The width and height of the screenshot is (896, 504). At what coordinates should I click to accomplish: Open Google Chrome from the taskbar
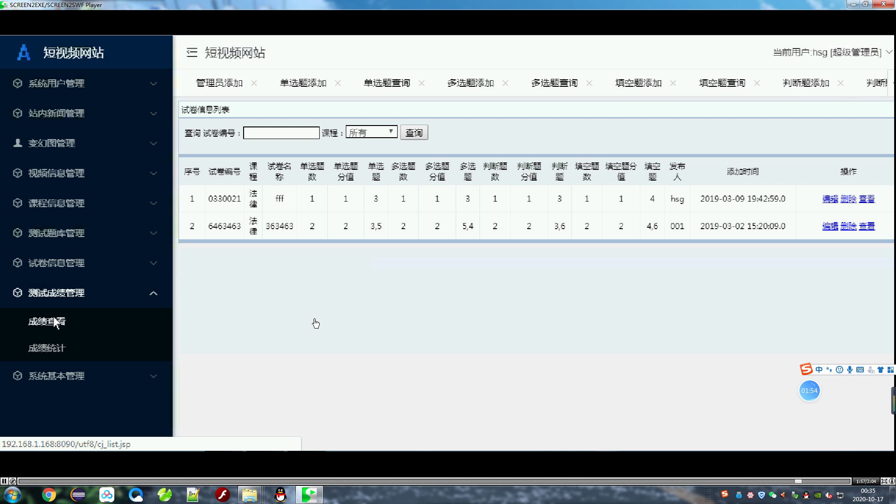[49, 495]
